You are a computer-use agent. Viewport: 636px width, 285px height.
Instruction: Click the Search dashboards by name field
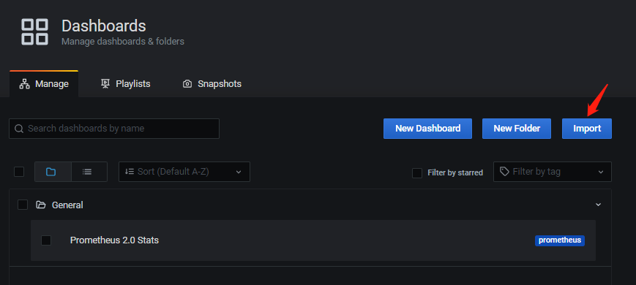point(114,129)
